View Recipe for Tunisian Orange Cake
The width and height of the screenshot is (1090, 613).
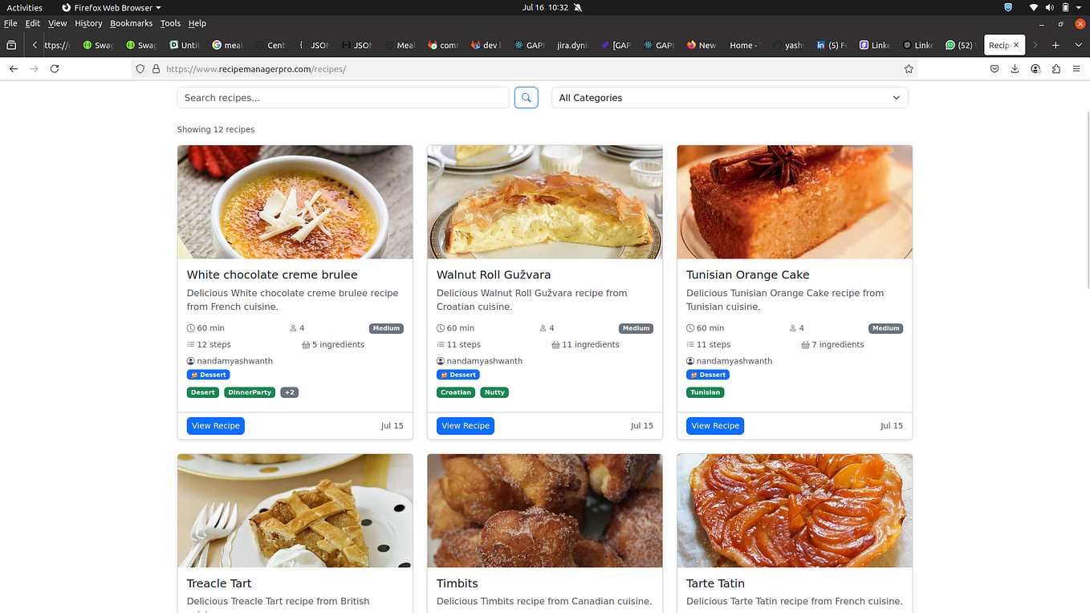click(x=714, y=426)
